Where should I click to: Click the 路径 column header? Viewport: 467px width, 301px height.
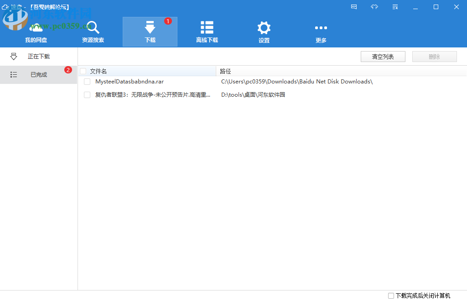tap(227, 71)
